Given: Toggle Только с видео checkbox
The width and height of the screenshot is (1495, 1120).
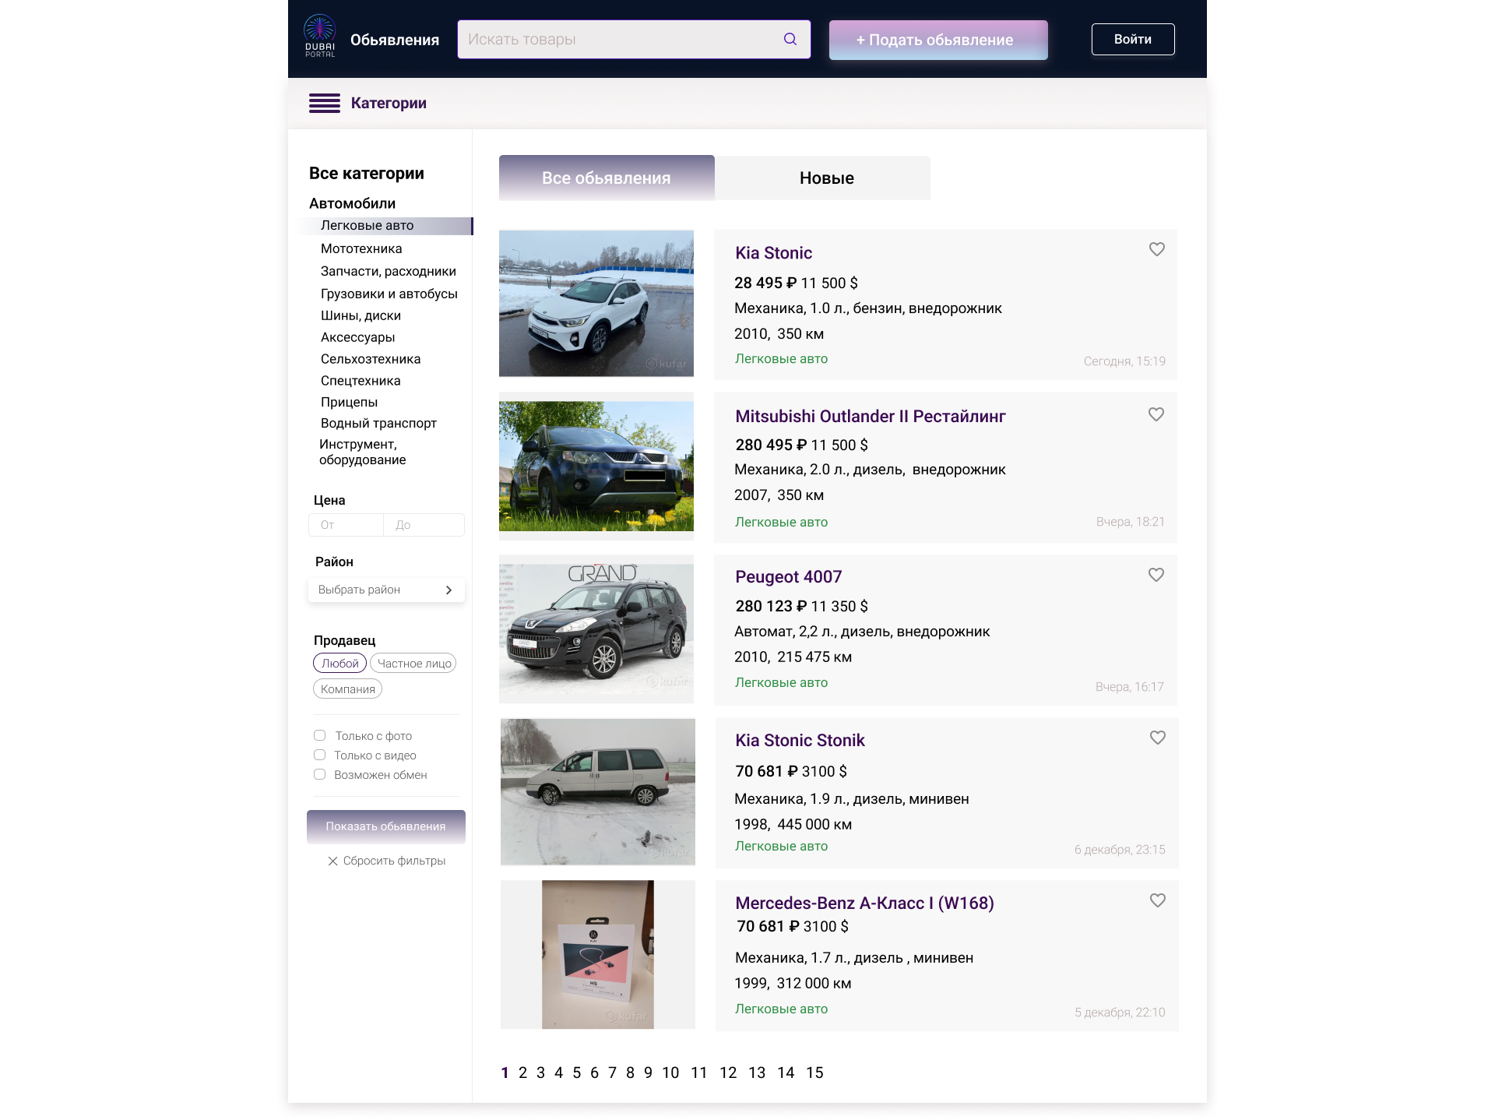Looking at the screenshot, I should 319,755.
